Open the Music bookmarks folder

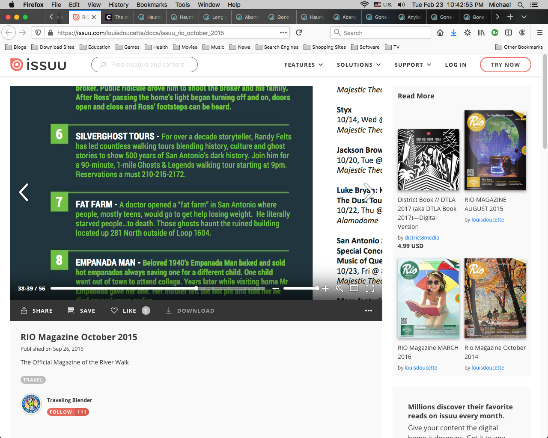click(x=213, y=47)
